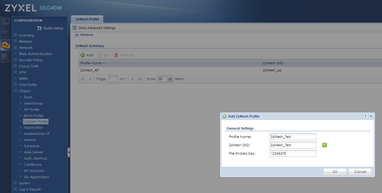
Task: Open AAA Server under Object
Action: point(33,152)
